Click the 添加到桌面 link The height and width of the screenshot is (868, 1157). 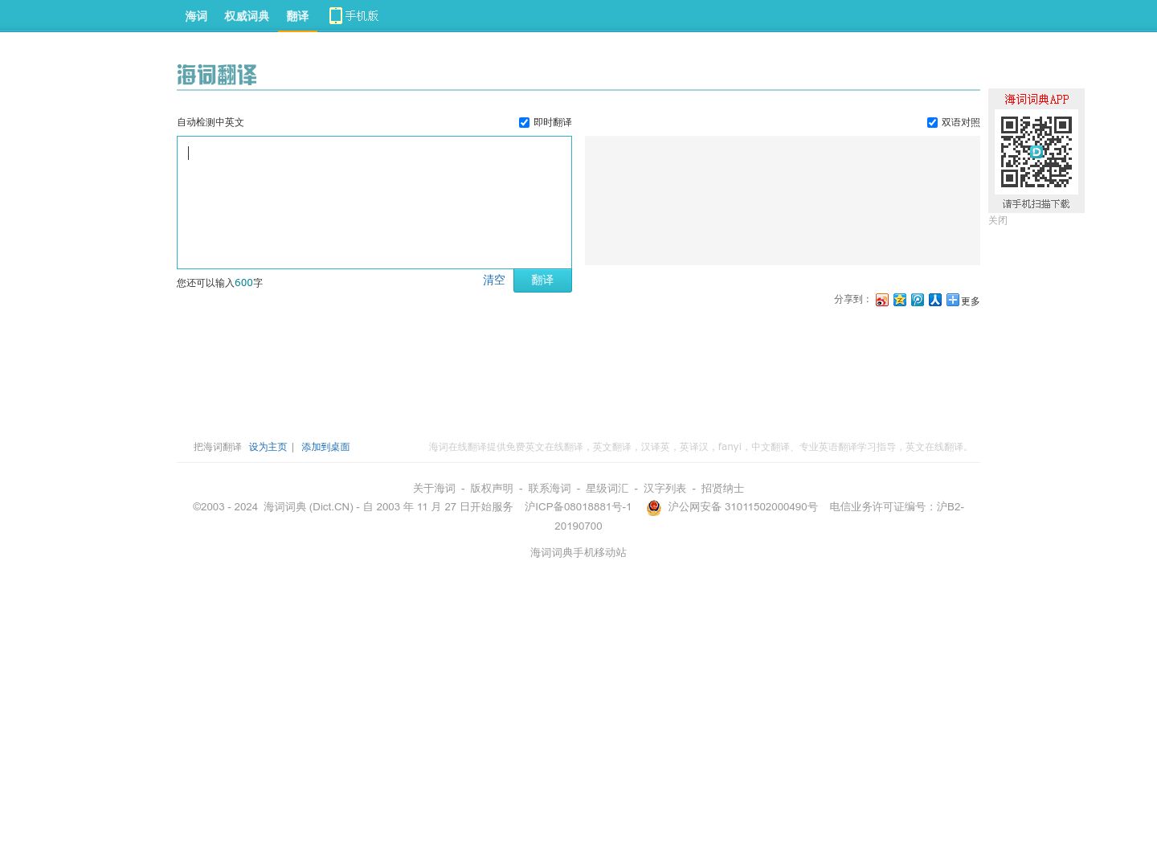coord(325,447)
